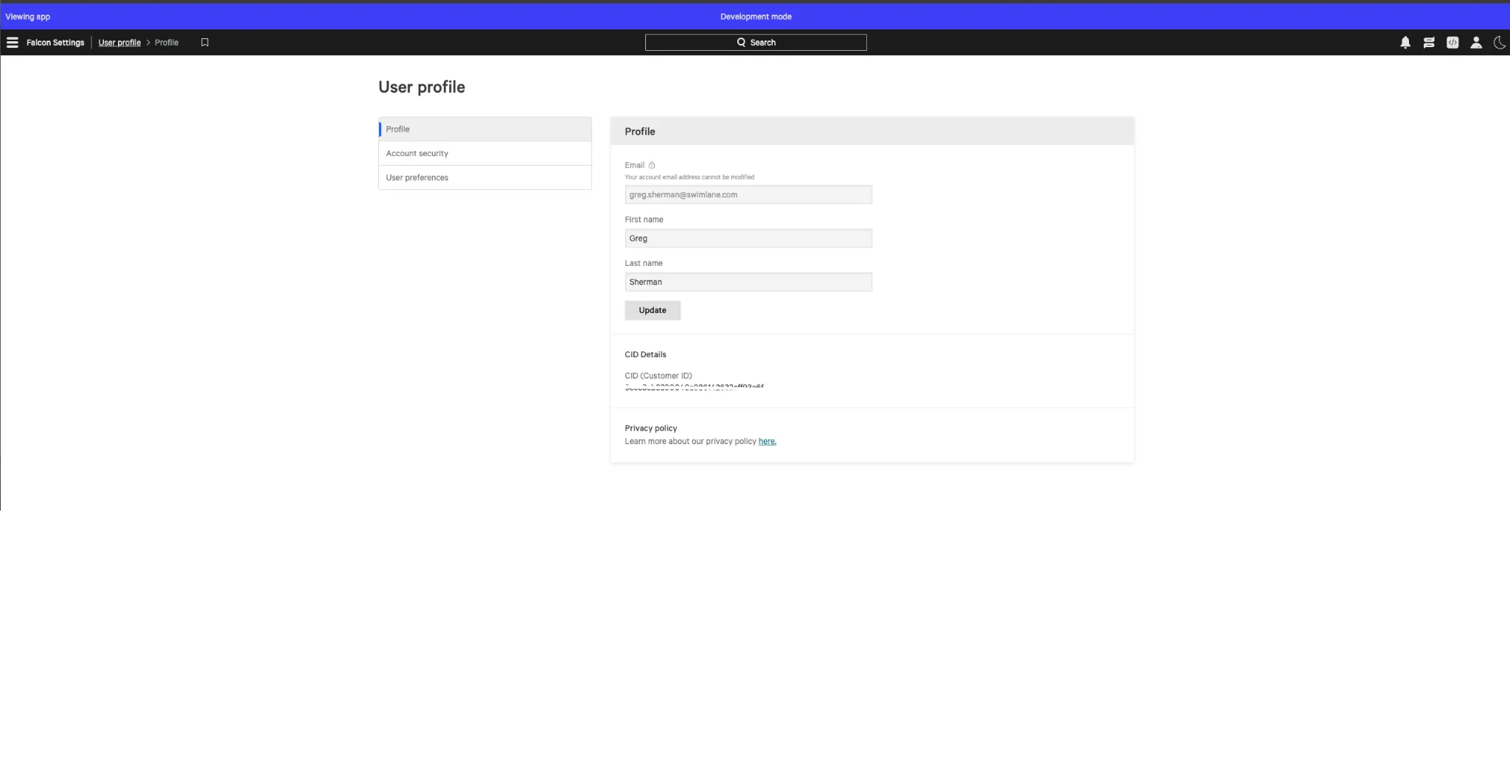Image resolution: width=1510 pixels, height=780 pixels.
Task: Click the Search box in top bar
Action: (756, 43)
